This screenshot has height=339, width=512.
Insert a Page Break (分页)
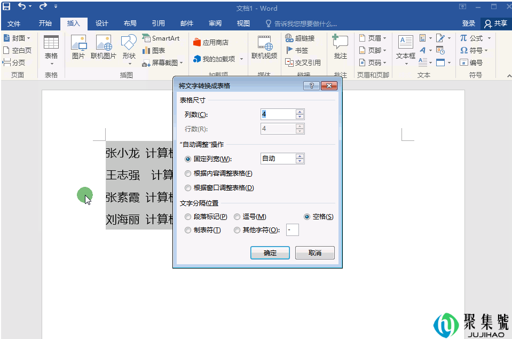click(14, 62)
